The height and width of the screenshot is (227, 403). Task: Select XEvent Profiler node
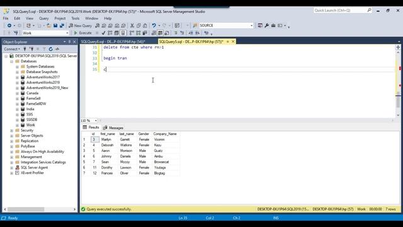point(32,173)
